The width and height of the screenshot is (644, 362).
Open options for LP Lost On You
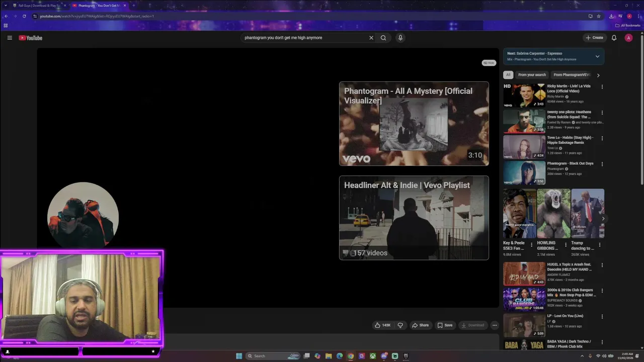coord(602,316)
